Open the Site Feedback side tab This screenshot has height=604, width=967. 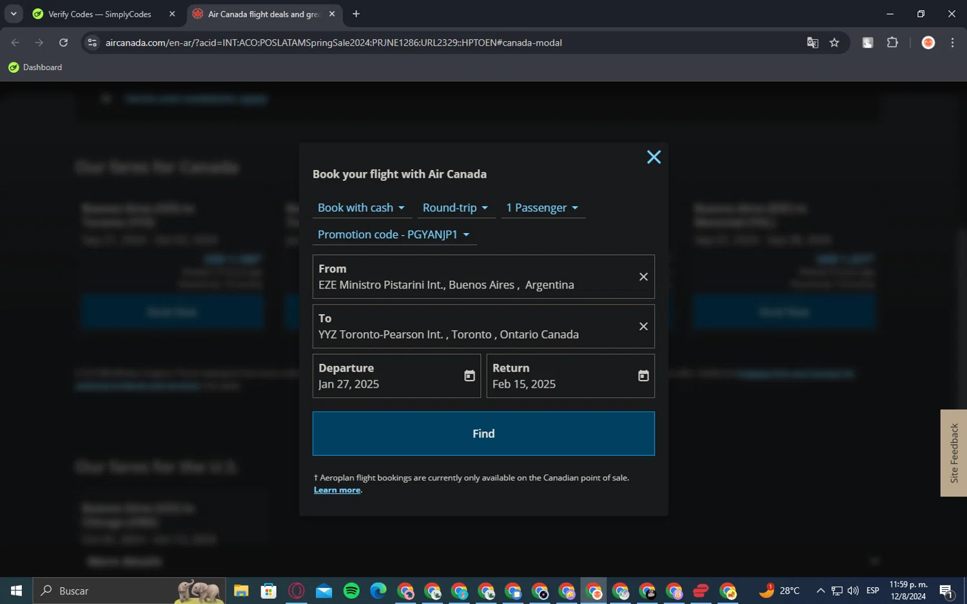click(954, 453)
